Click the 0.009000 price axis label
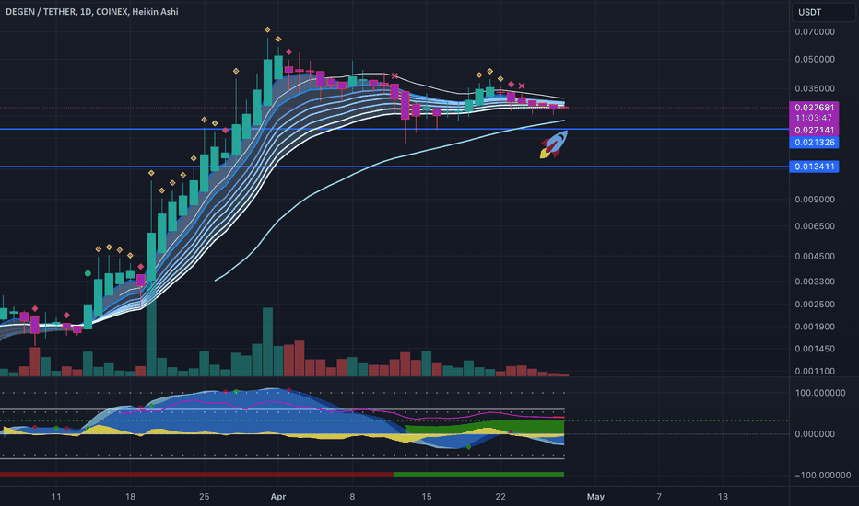This screenshot has width=859, height=506. [x=815, y=199]
